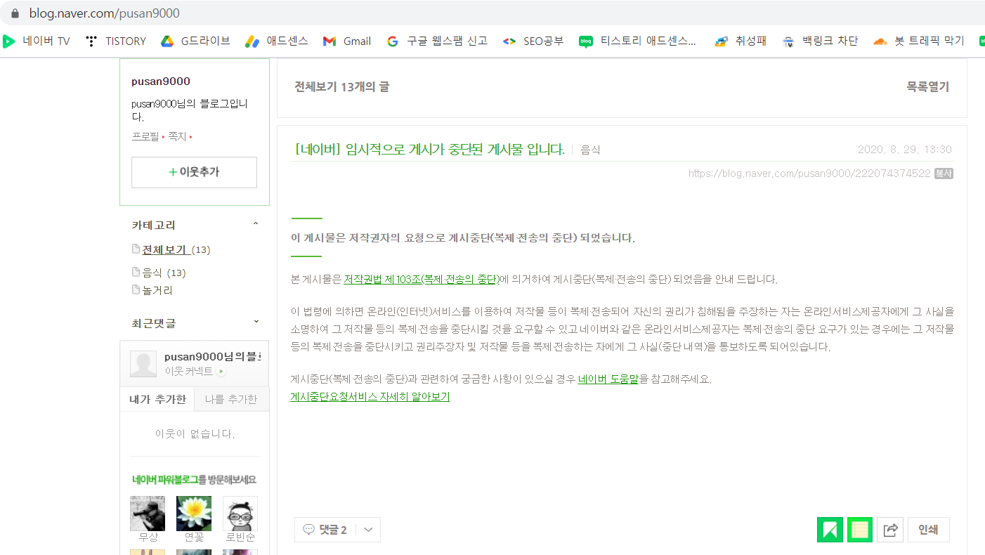The width and height of the screenshot is (985, 555).
Task: Click the +이웃추가 button
Action: 194,172
